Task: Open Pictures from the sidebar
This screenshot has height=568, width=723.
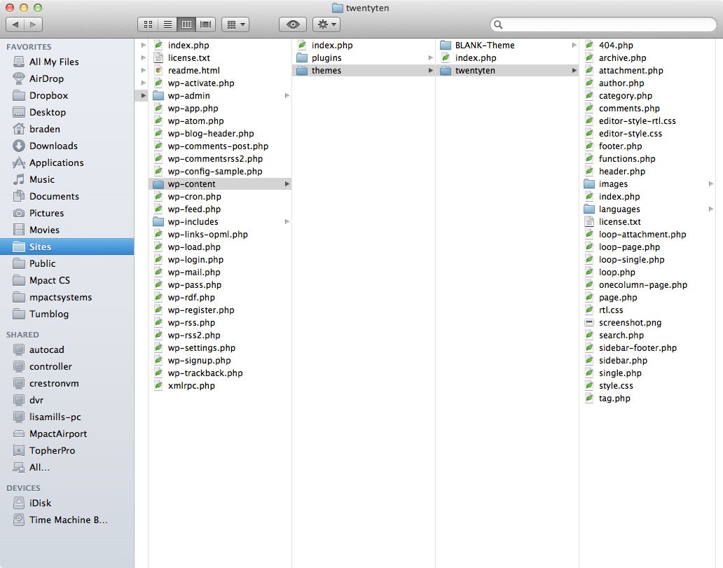Action: click(67, 214)
